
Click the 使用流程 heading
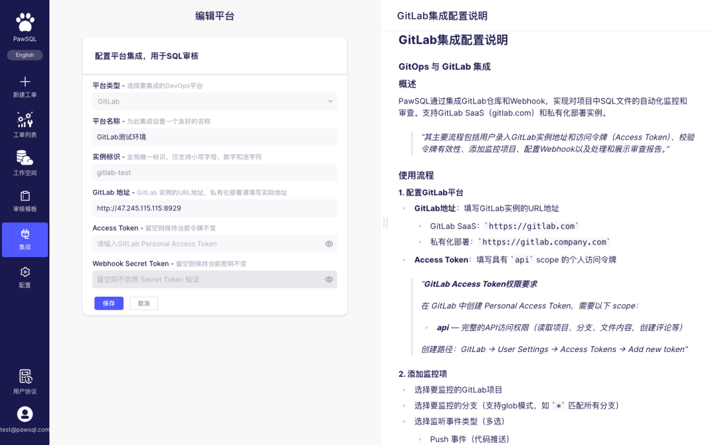417,175
